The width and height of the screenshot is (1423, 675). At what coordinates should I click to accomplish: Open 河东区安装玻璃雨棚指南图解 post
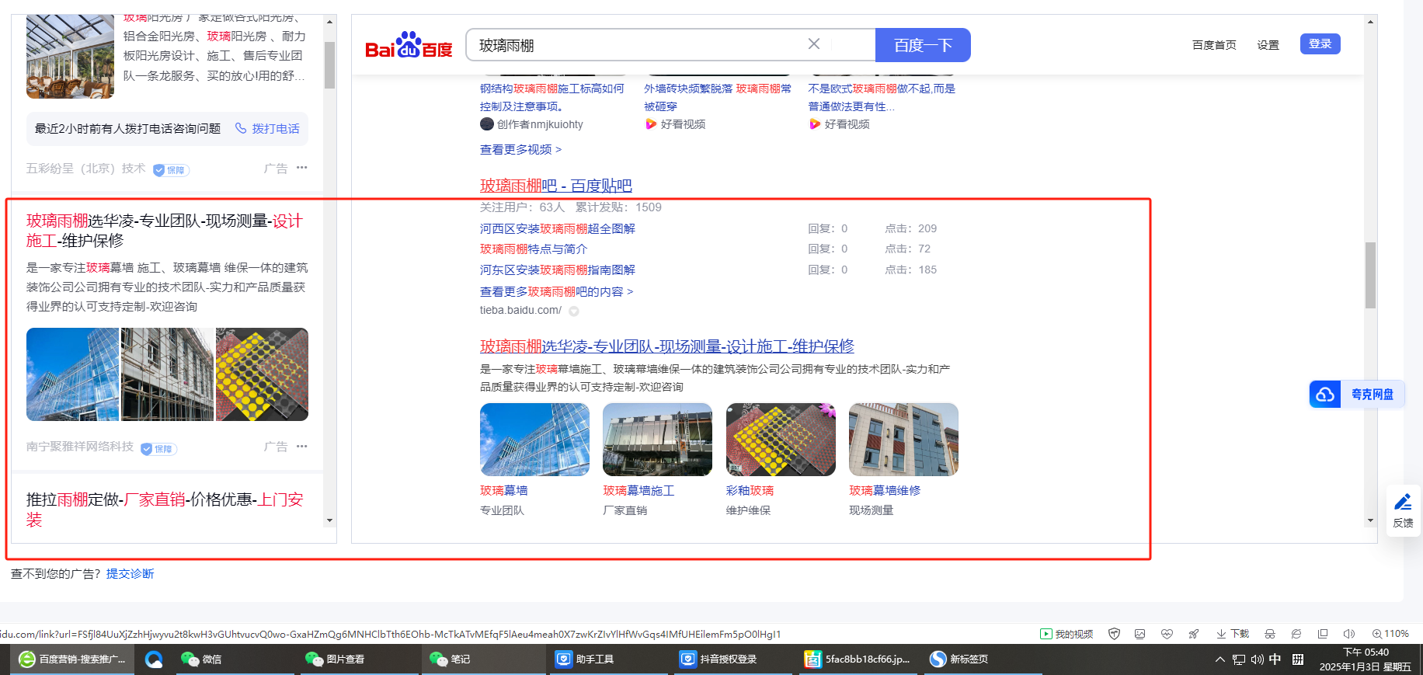pos(558,270)
